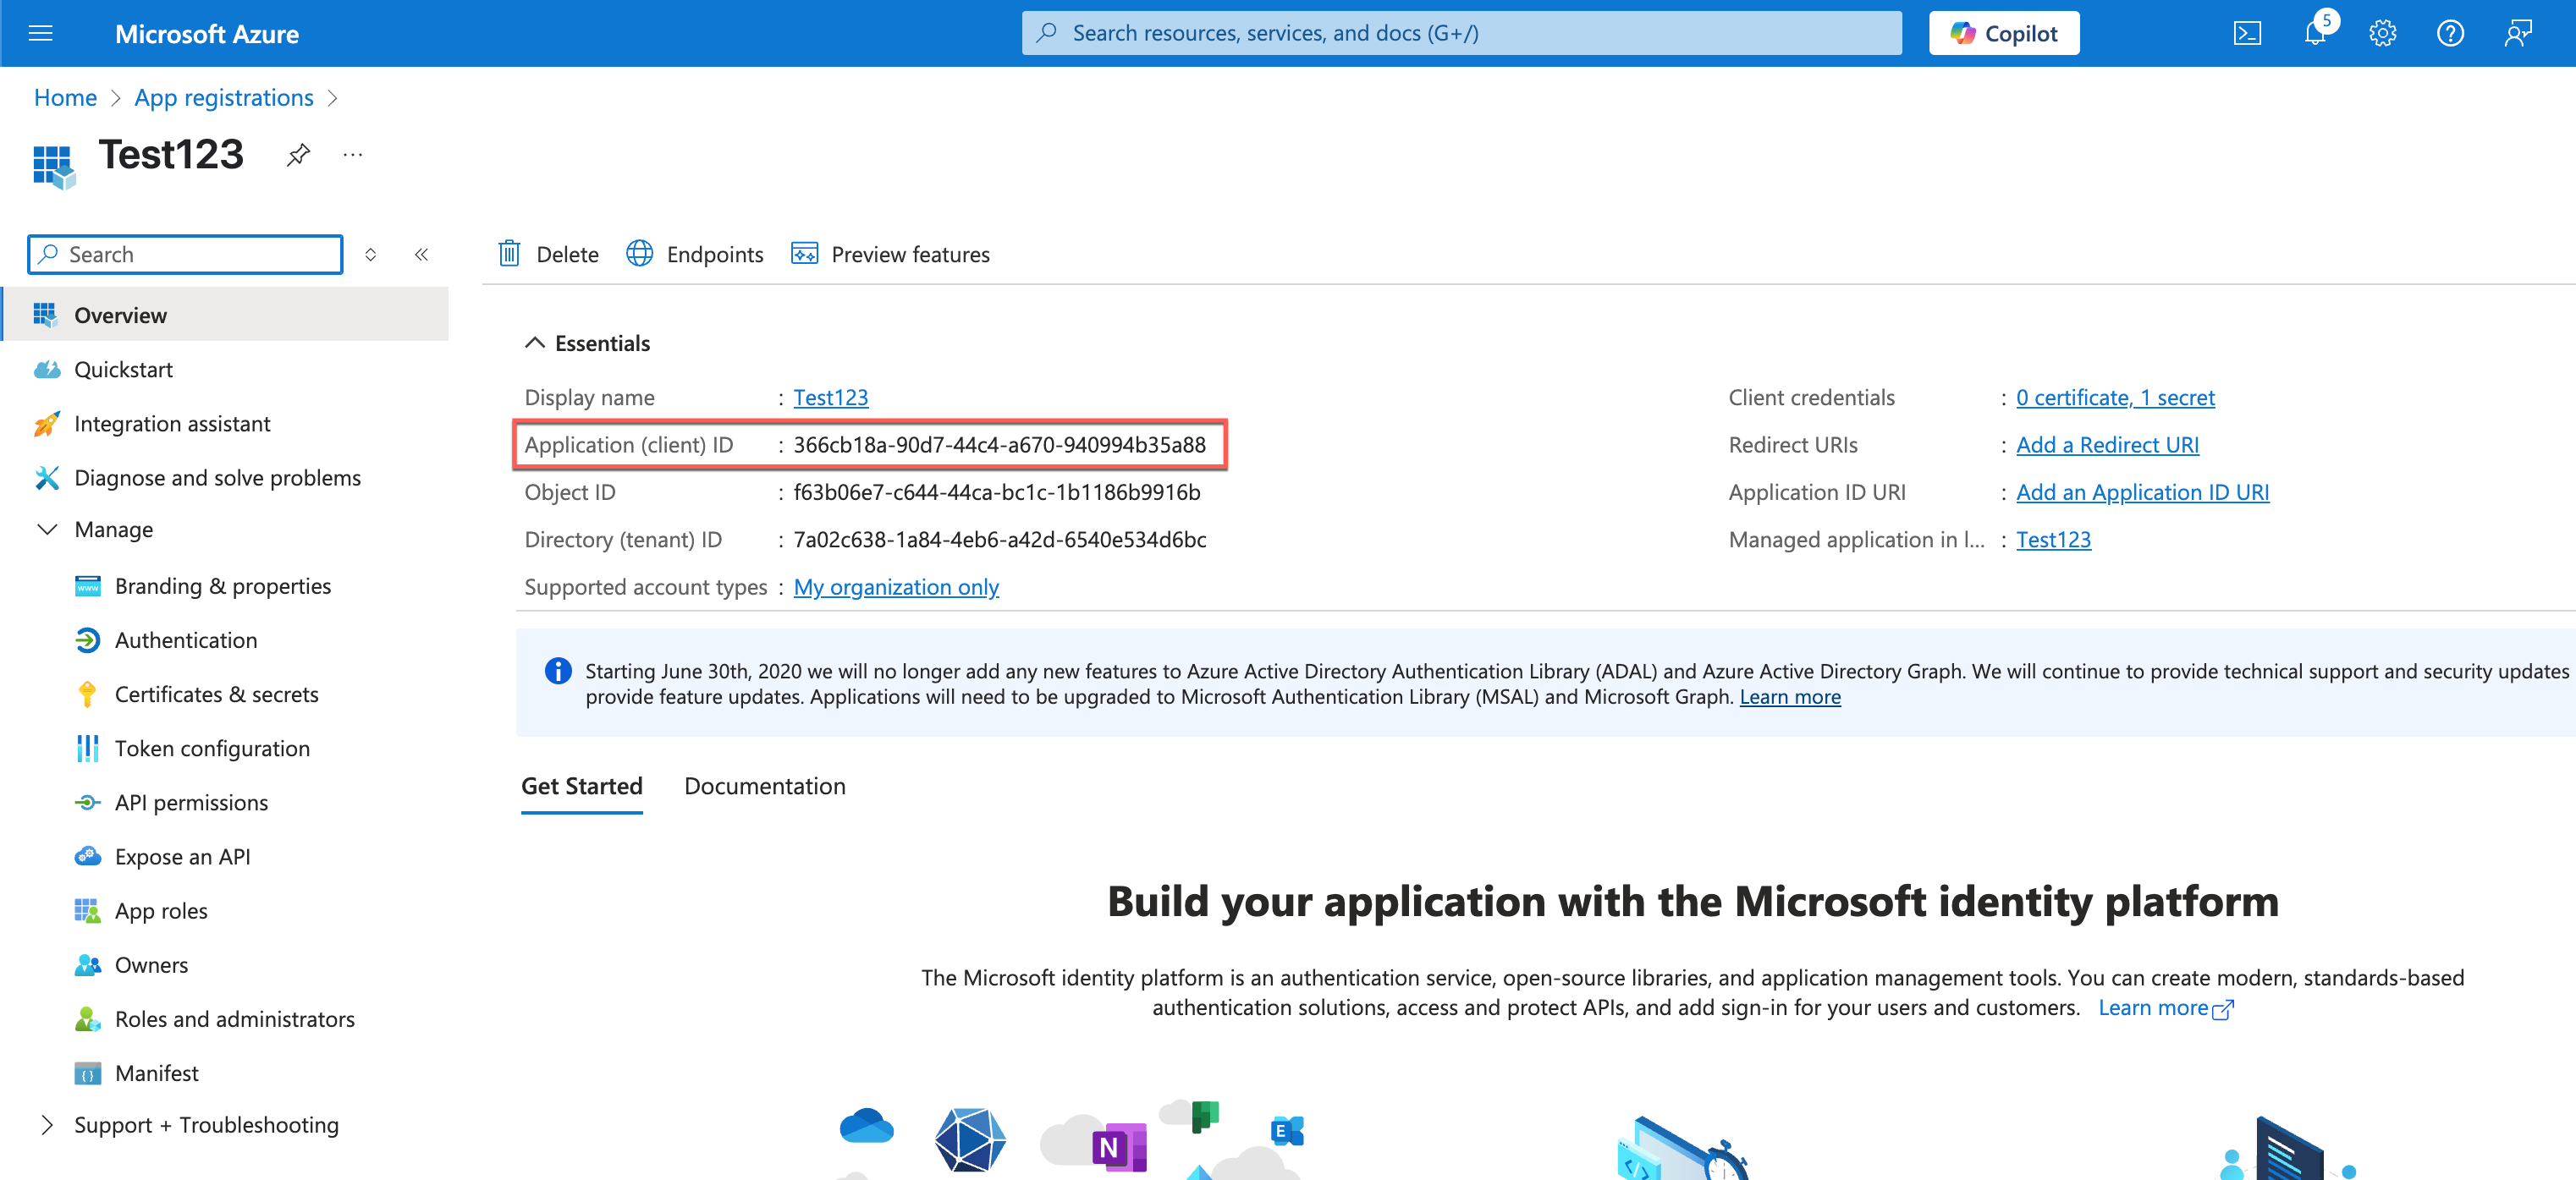The width and height of the screenshot is (2576, 1180).
Task: Collapse the sidebar with double chevron
Action: [x=422, y=255]
